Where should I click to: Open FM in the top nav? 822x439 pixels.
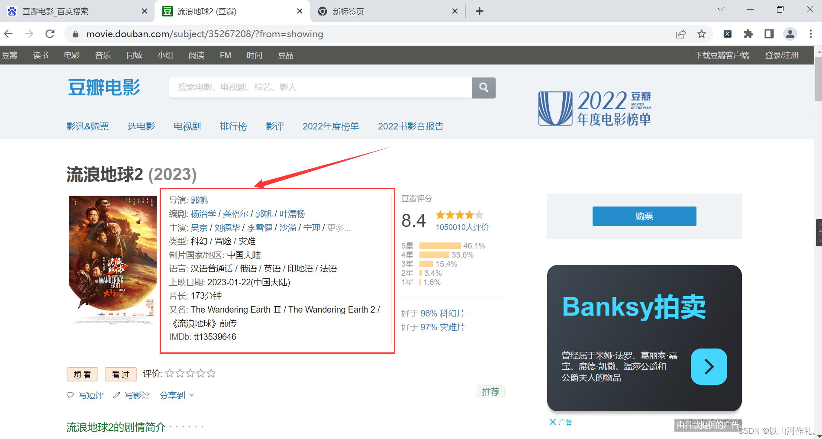(226, 55)
